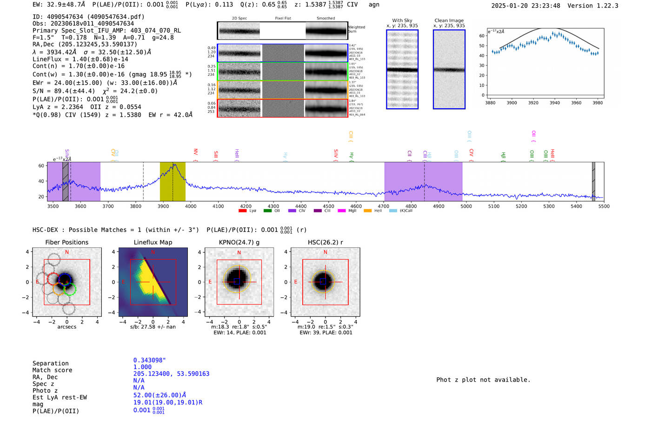Screen dimensions: 651x443
Task: Click the purple band near 3600Å in spectrum
Action: pos(74,181)
